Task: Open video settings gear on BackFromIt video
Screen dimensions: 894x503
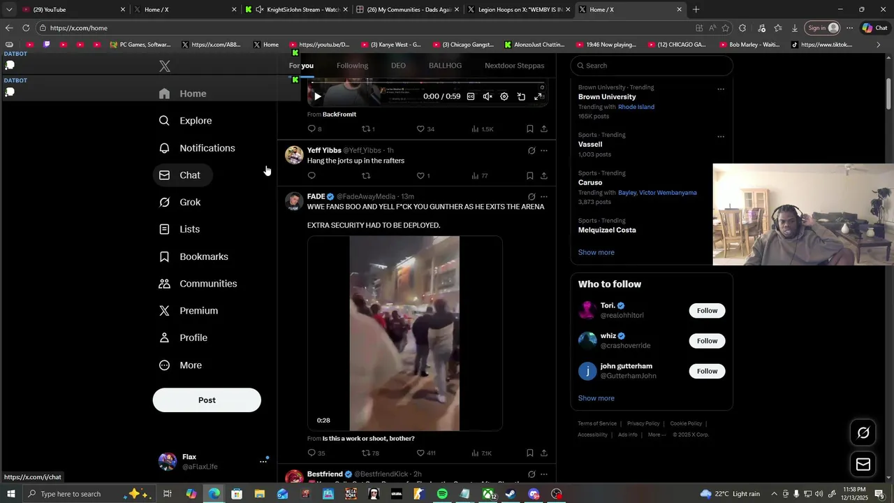Action: click(504, 96)
